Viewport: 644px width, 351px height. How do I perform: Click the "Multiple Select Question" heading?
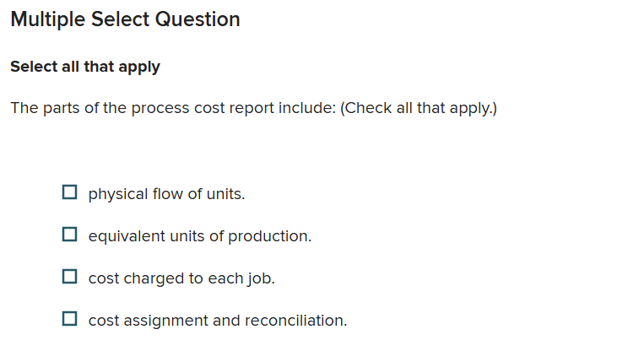point(125,19)
